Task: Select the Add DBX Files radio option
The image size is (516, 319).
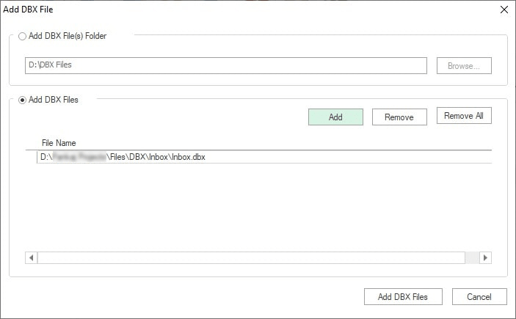Action: click(23, 100)
